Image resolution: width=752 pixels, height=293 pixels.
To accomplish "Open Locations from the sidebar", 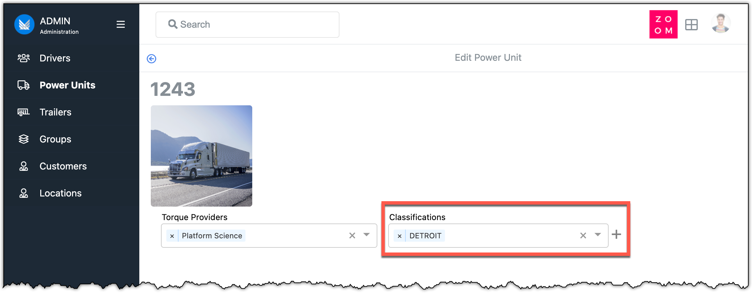I will pyautogui.click(x=61, y=193).
